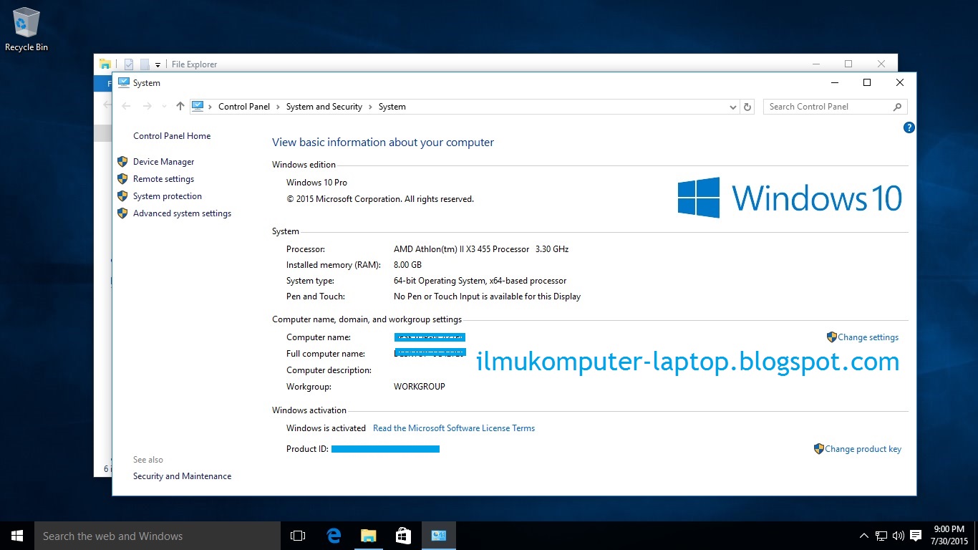Select System in the breadcrumb path
Image resolution: width=978 pixels, height=550 pixels.
pos(392,107)
